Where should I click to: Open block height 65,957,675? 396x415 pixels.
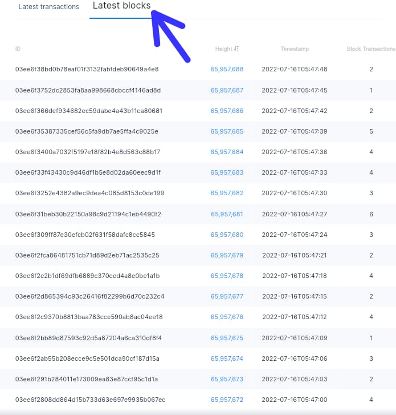point(227,338)
